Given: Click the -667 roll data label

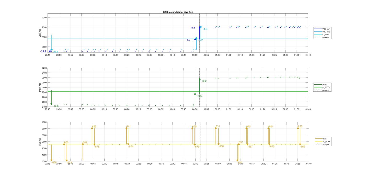Looking at the screenshot, I should tap(250, 147).
